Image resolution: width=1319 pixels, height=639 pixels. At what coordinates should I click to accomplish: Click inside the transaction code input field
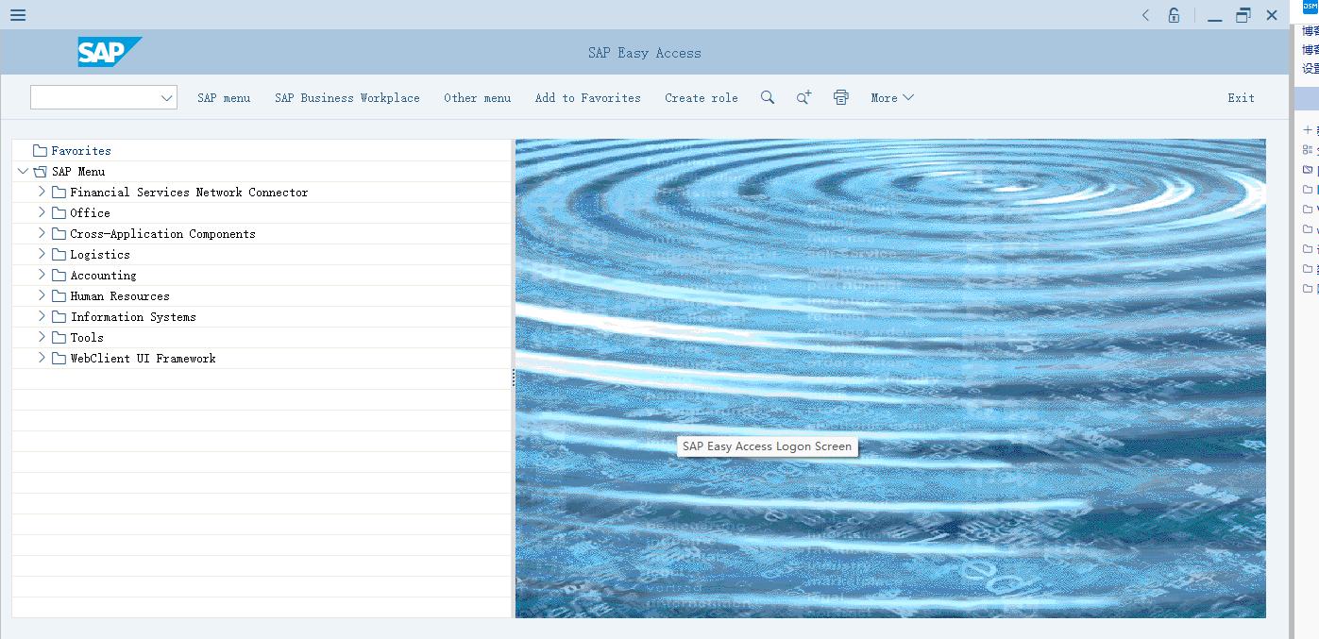pyautogui.click(x=94, y=97)
